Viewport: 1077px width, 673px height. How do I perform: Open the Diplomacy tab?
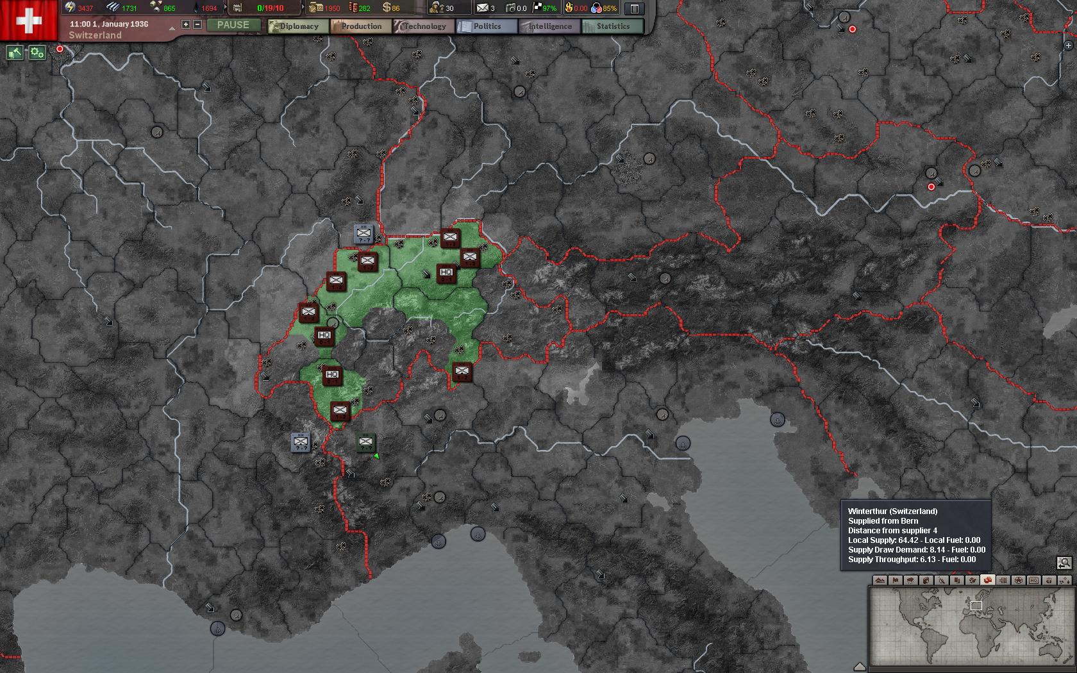(298, 26)
